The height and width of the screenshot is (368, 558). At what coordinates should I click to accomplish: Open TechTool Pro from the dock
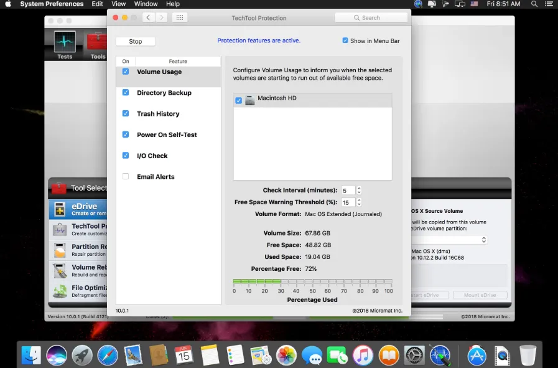click(440, 355)
